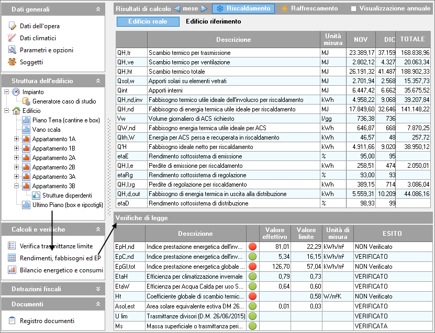Click the Dati dell'opera pencil icon

(x=12, y=26)
